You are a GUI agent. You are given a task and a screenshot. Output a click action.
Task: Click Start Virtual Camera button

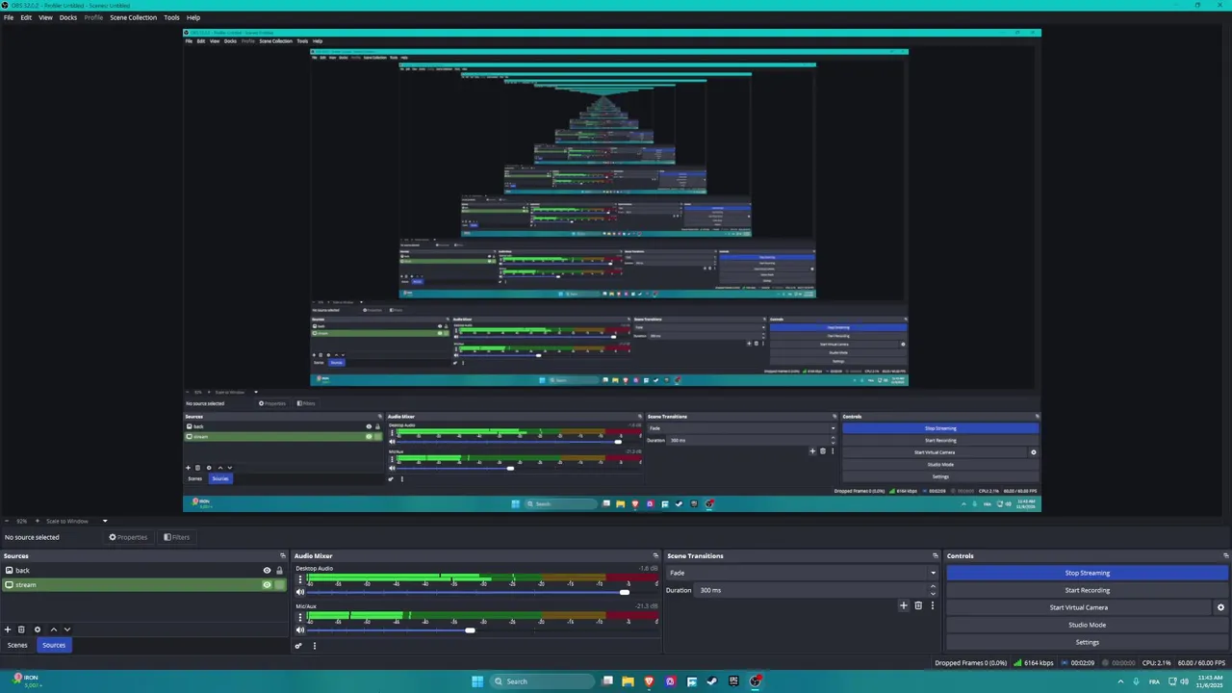(x=1079, y=607)
